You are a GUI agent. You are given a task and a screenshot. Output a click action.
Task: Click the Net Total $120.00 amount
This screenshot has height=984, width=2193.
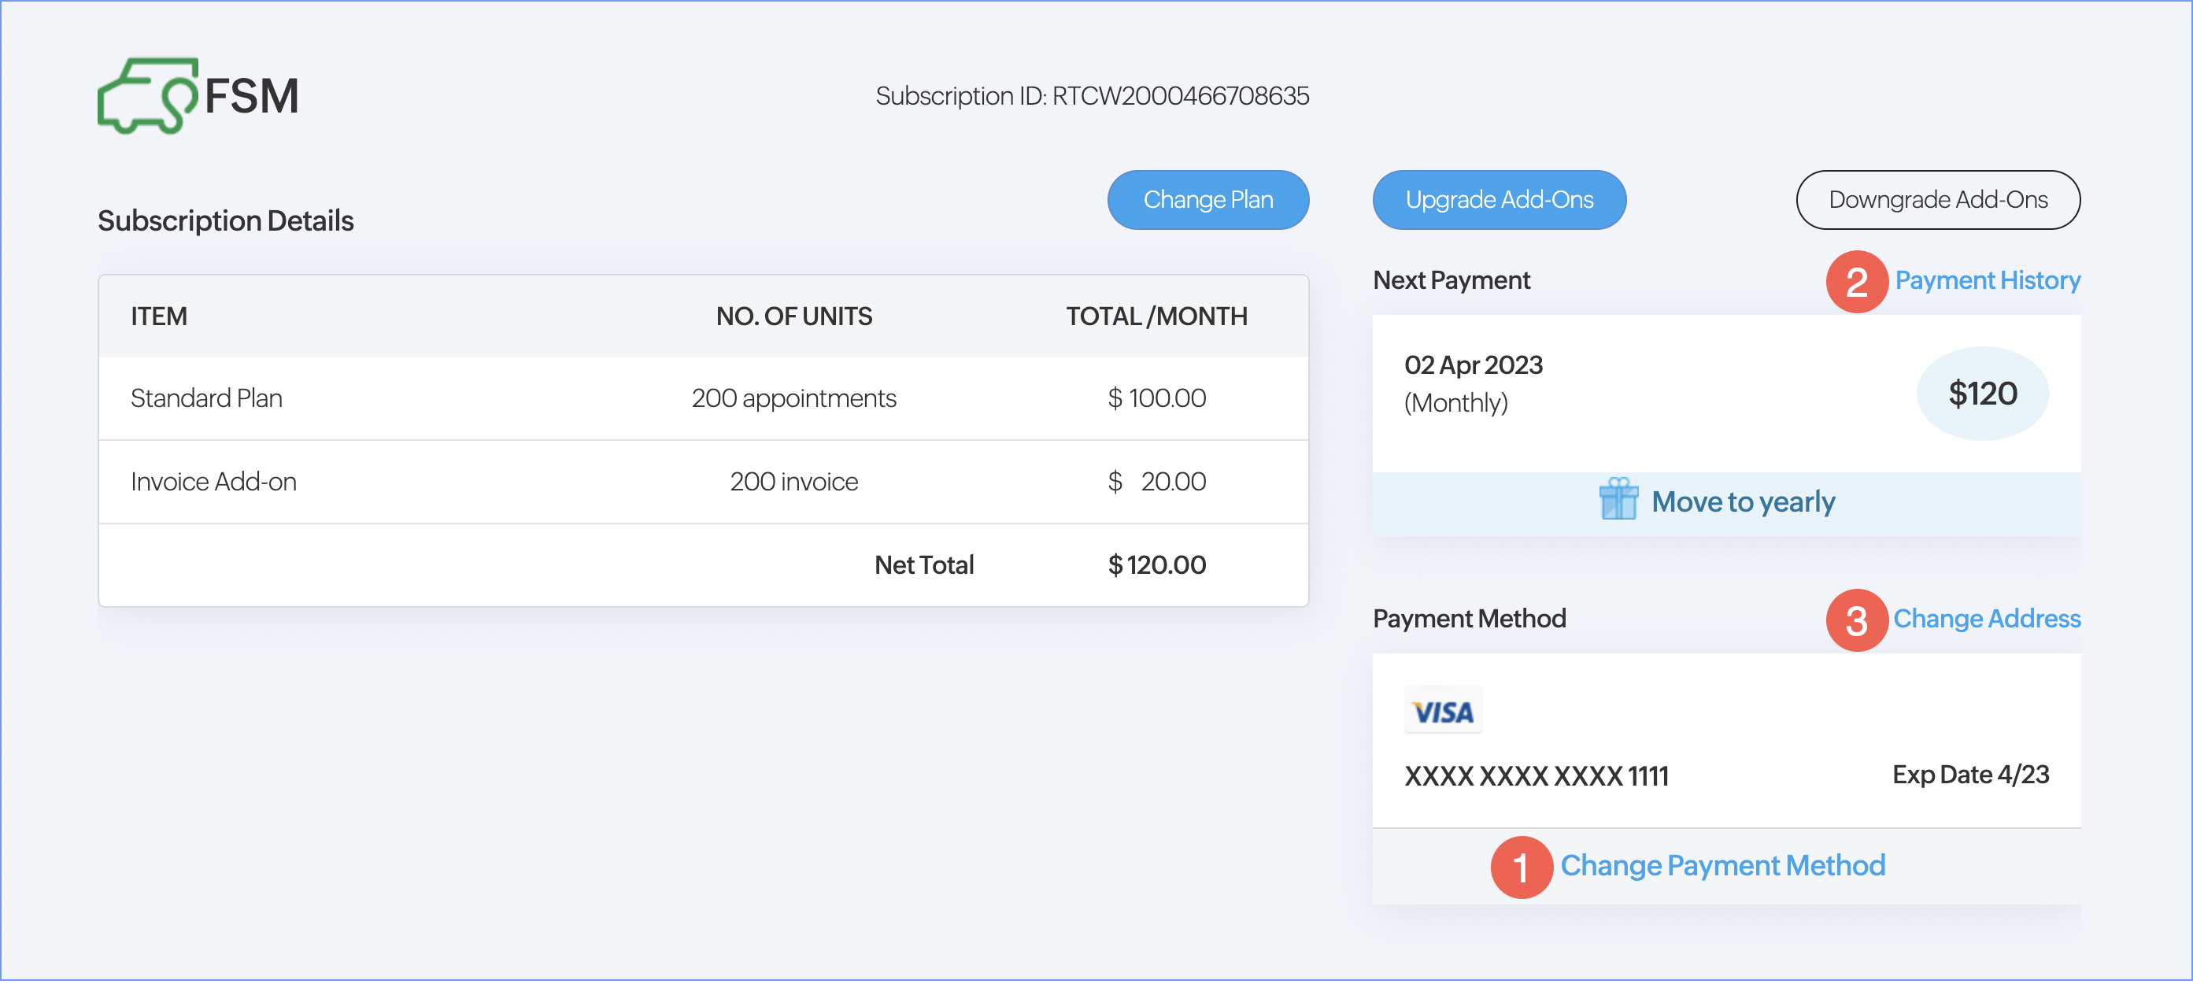[1156, 565]
